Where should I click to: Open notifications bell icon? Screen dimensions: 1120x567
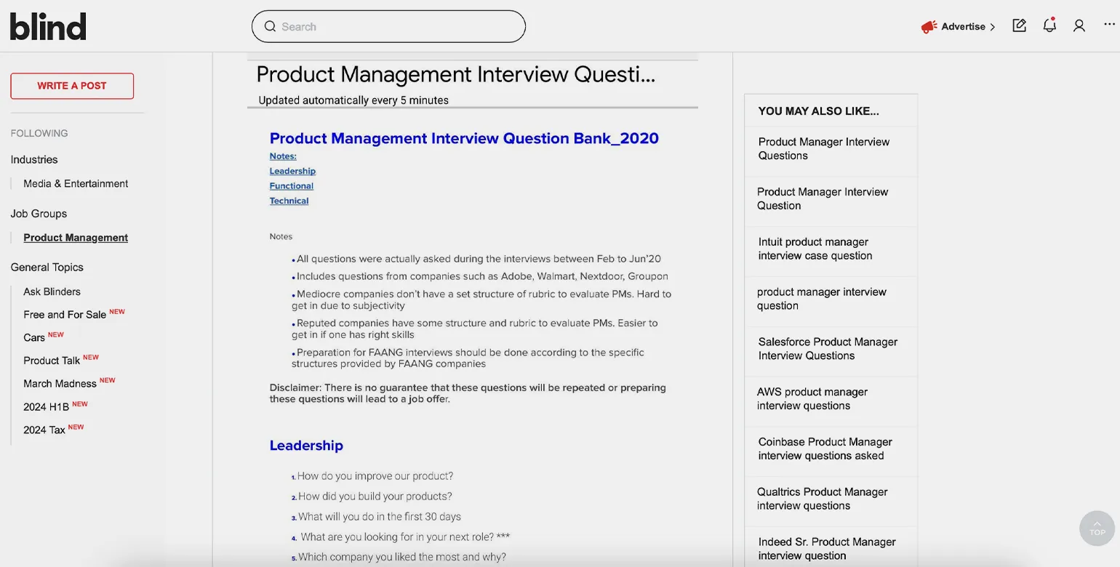[1049, 26]
